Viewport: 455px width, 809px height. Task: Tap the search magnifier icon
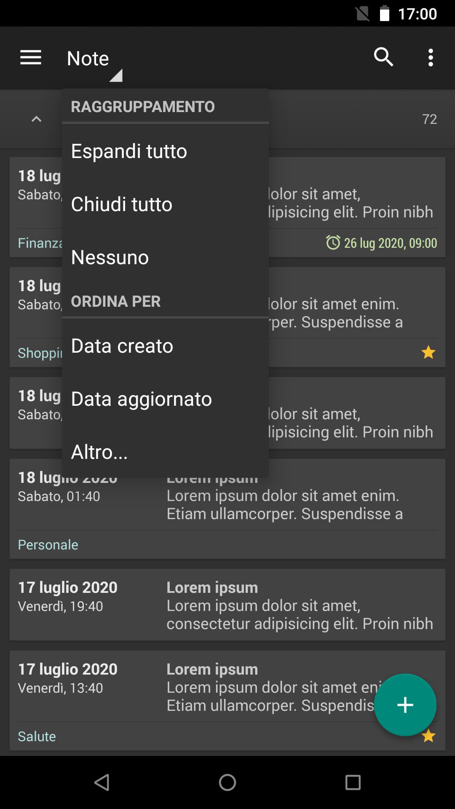click(x=383, y=57)
